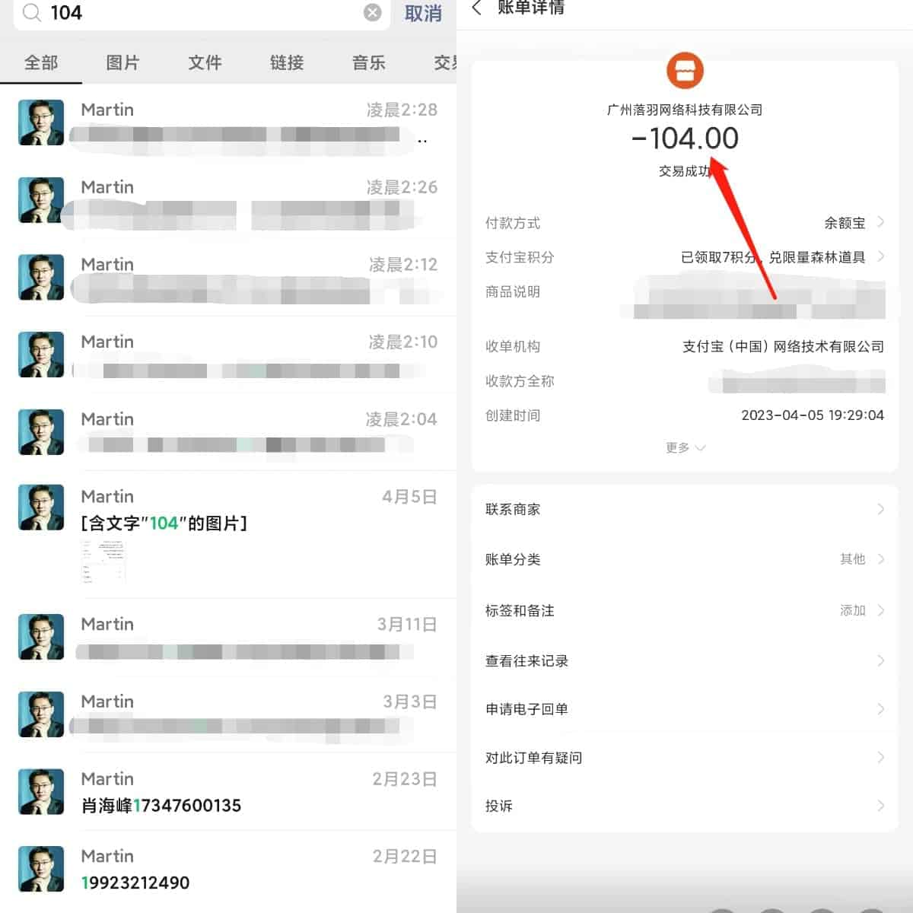Switch to the 图片 tab

click(122, 62)
